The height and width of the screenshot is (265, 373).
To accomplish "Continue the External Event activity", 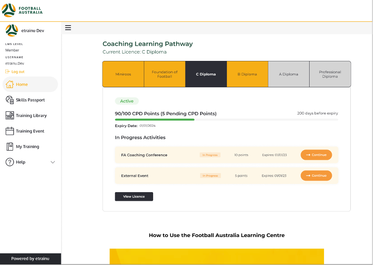I will [x=316, y=176].
